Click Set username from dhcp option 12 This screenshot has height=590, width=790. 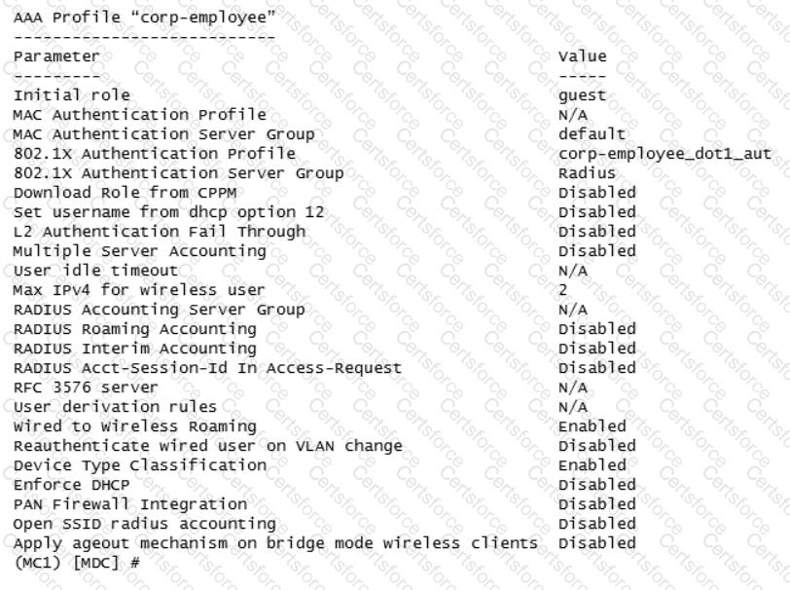pos(168,212)
